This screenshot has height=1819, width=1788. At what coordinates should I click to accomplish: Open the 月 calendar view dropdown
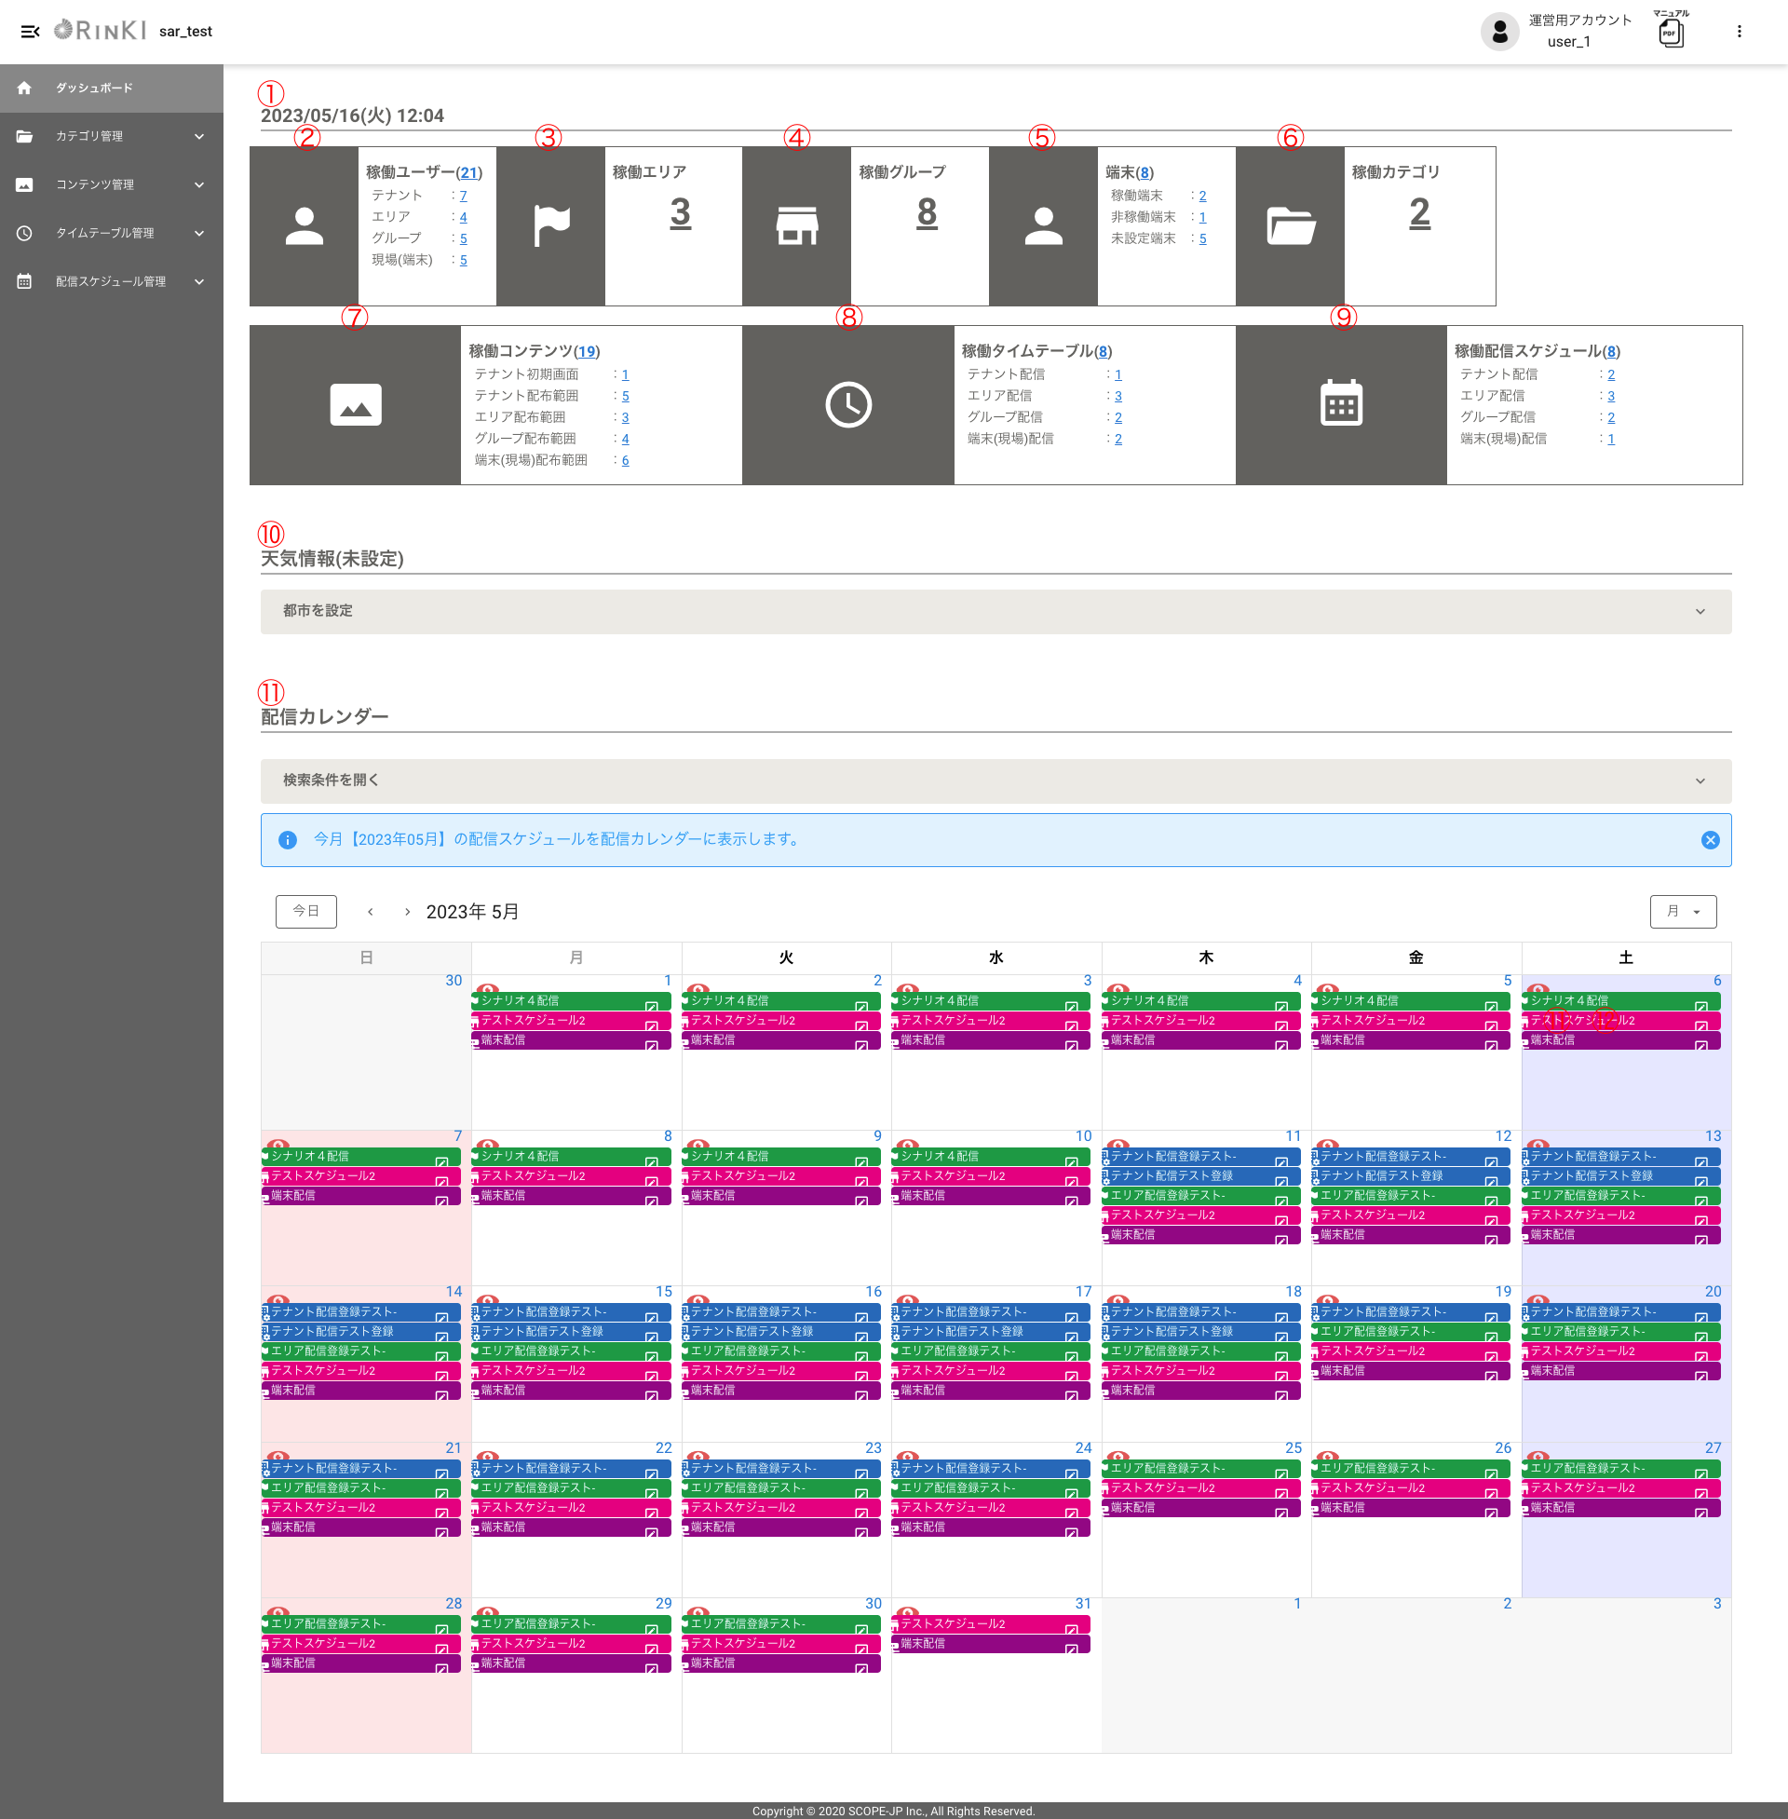(1682, 912)
